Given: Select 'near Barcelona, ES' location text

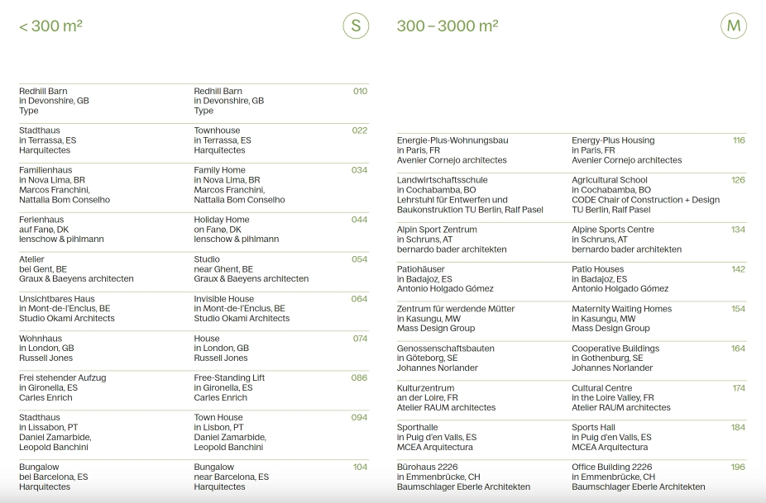Looking at the screenshot, I should click(231, 477).
